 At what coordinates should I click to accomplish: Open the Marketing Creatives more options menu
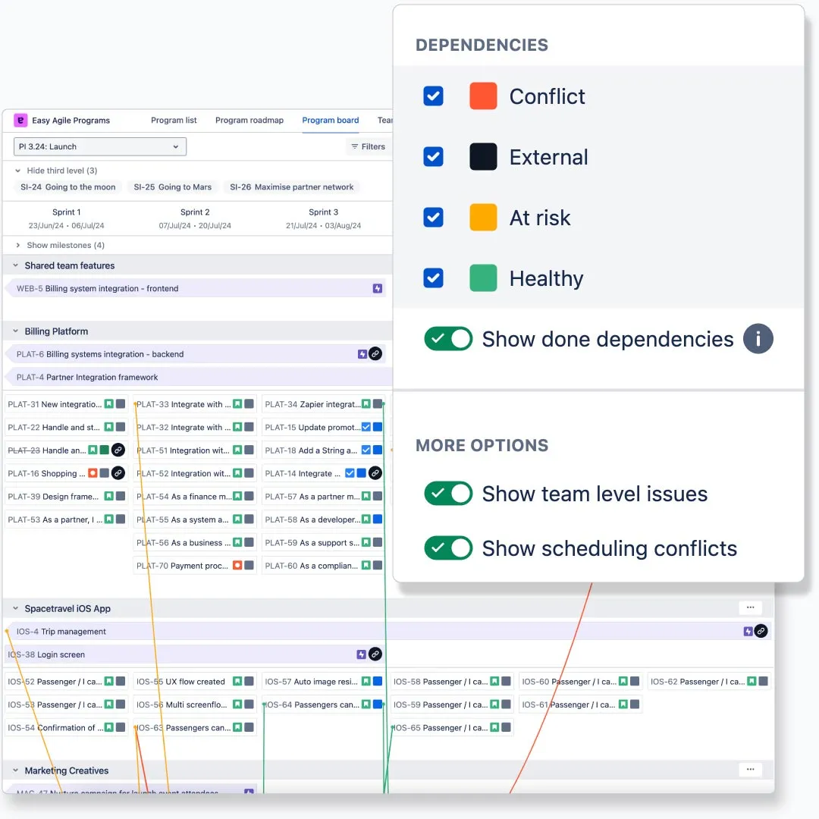coord(751,770)
